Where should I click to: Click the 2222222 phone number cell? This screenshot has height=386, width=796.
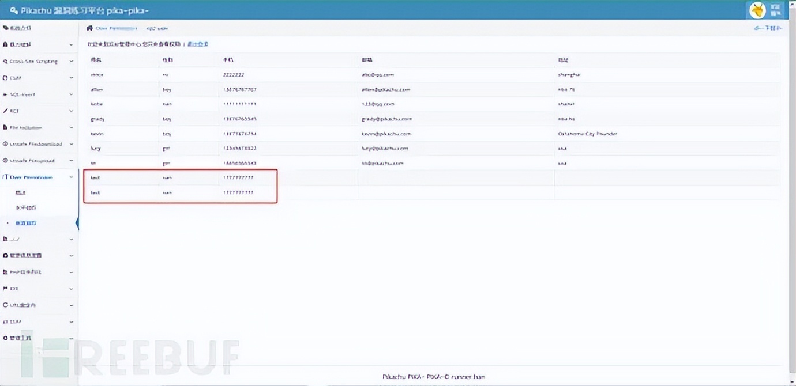[234, 75]
